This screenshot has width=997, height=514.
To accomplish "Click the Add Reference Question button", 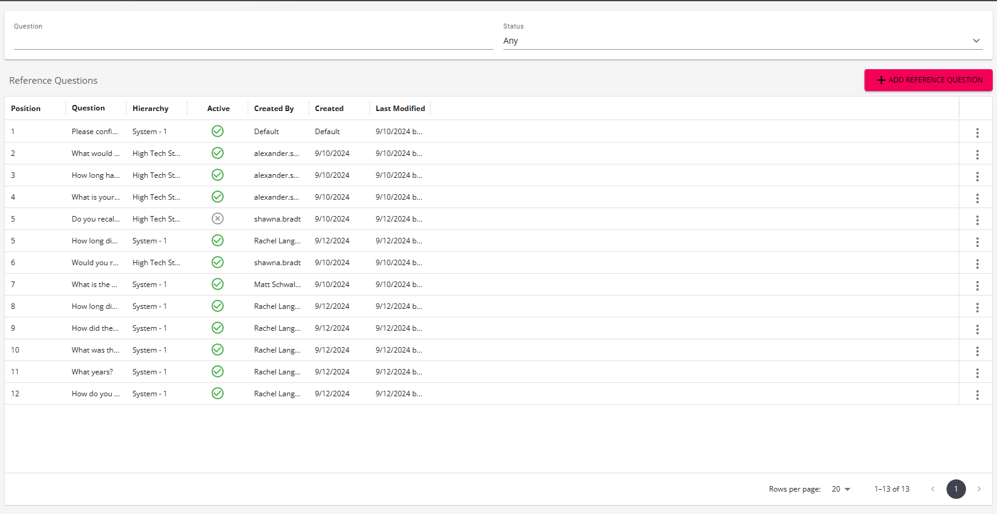I will click(928, 80).
